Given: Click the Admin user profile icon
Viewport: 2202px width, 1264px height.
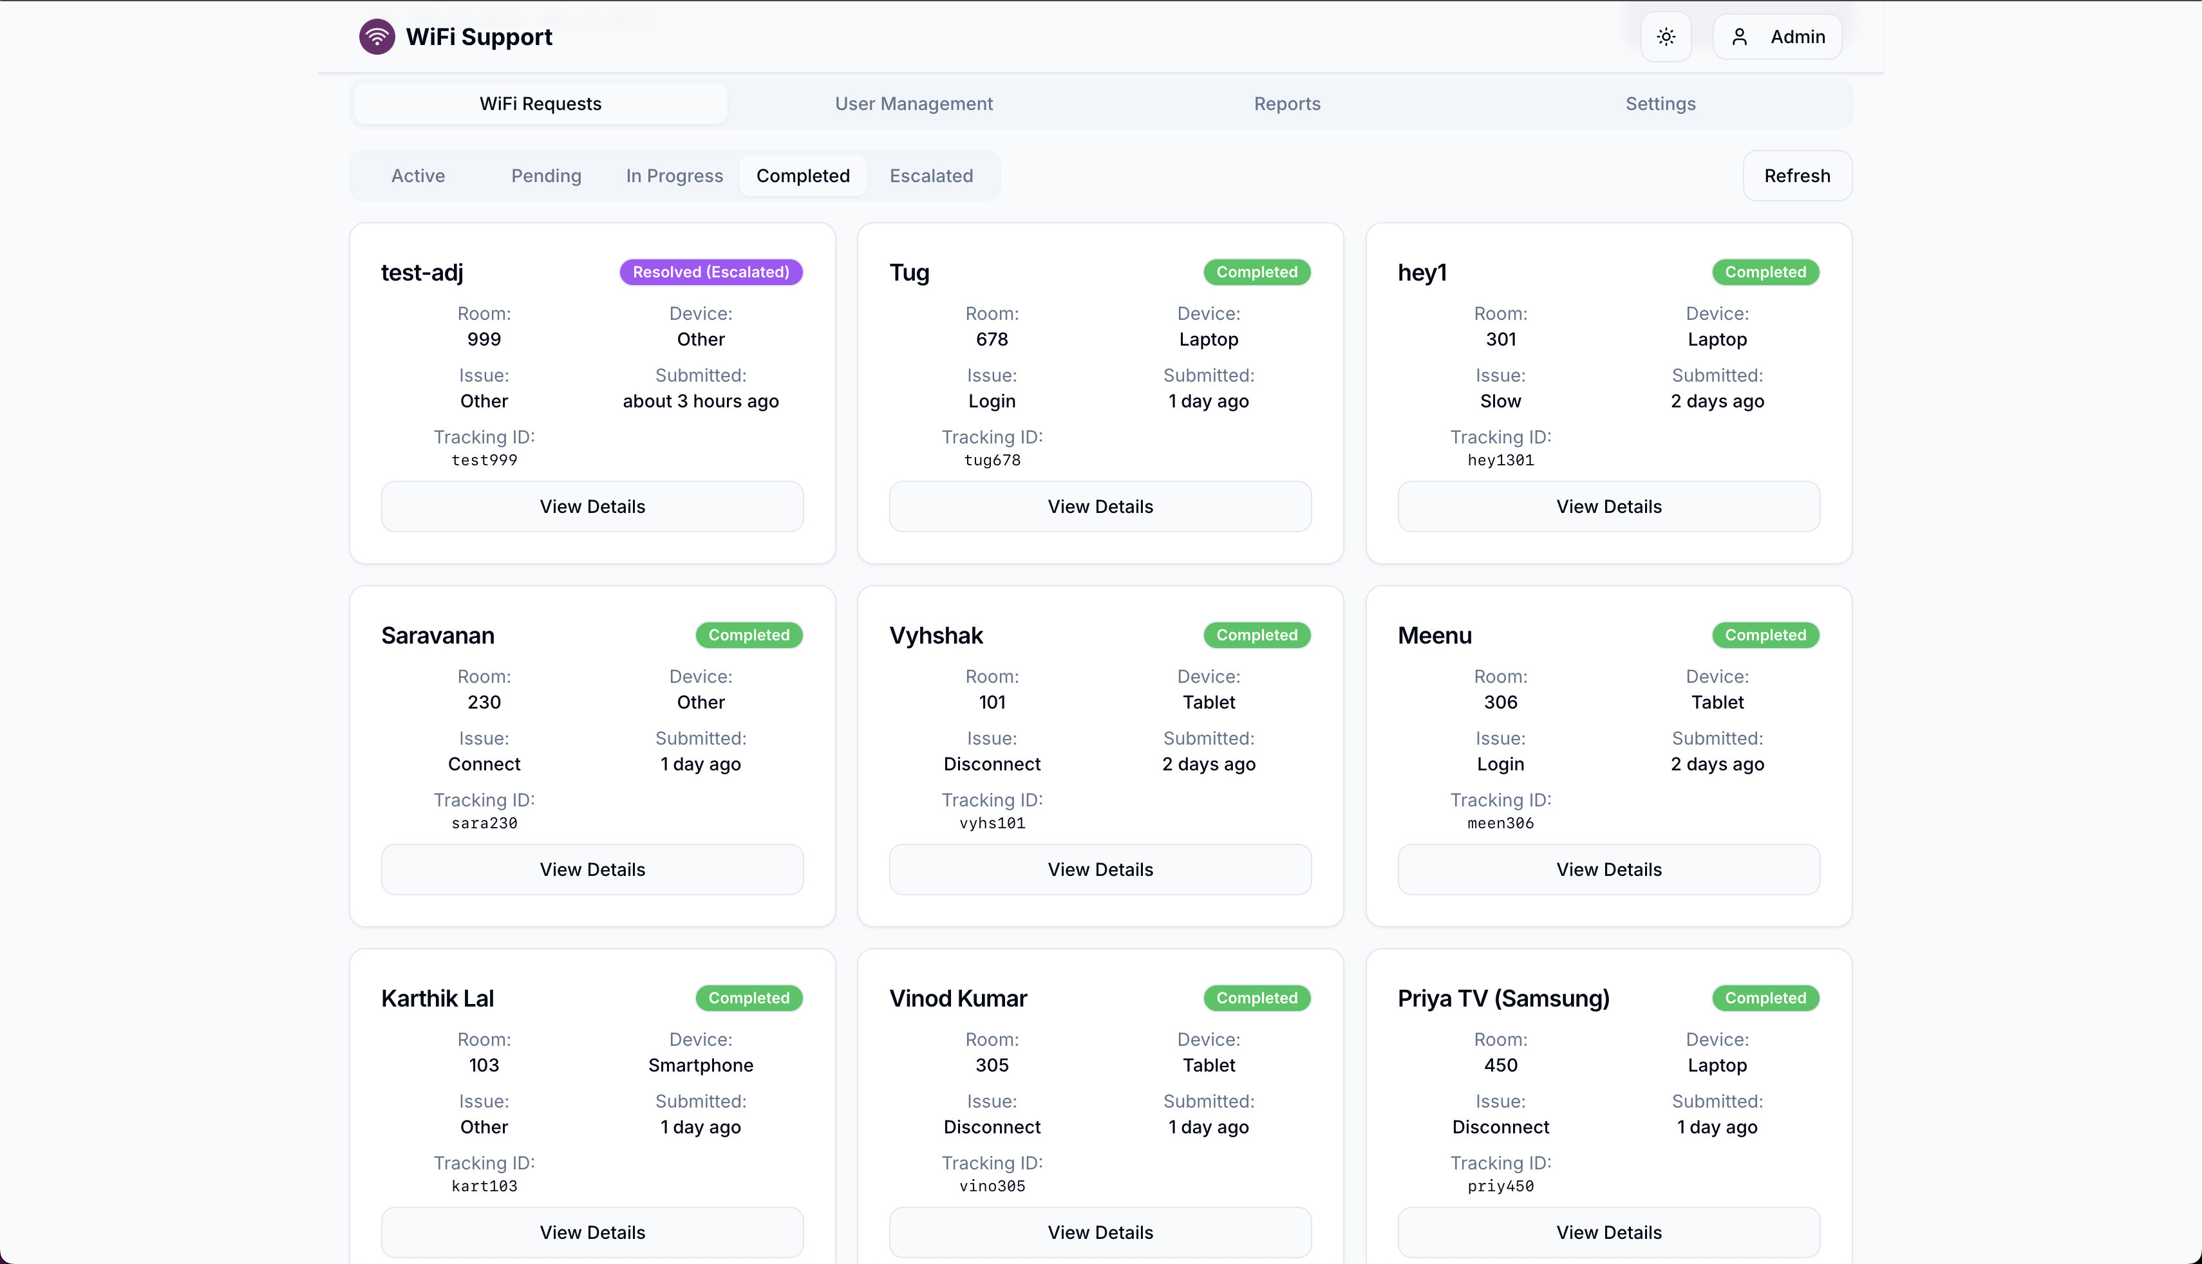Looking at the screenshot, I should 1739,37.
